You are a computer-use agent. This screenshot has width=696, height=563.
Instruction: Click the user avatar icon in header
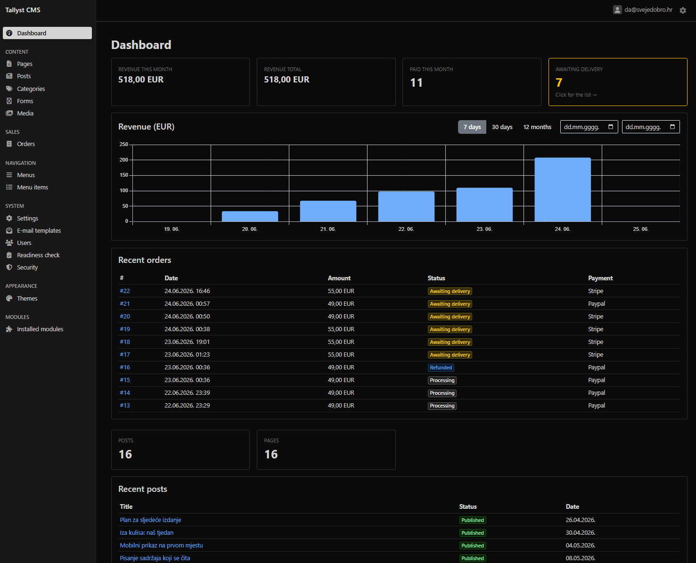tap(617, 9)
